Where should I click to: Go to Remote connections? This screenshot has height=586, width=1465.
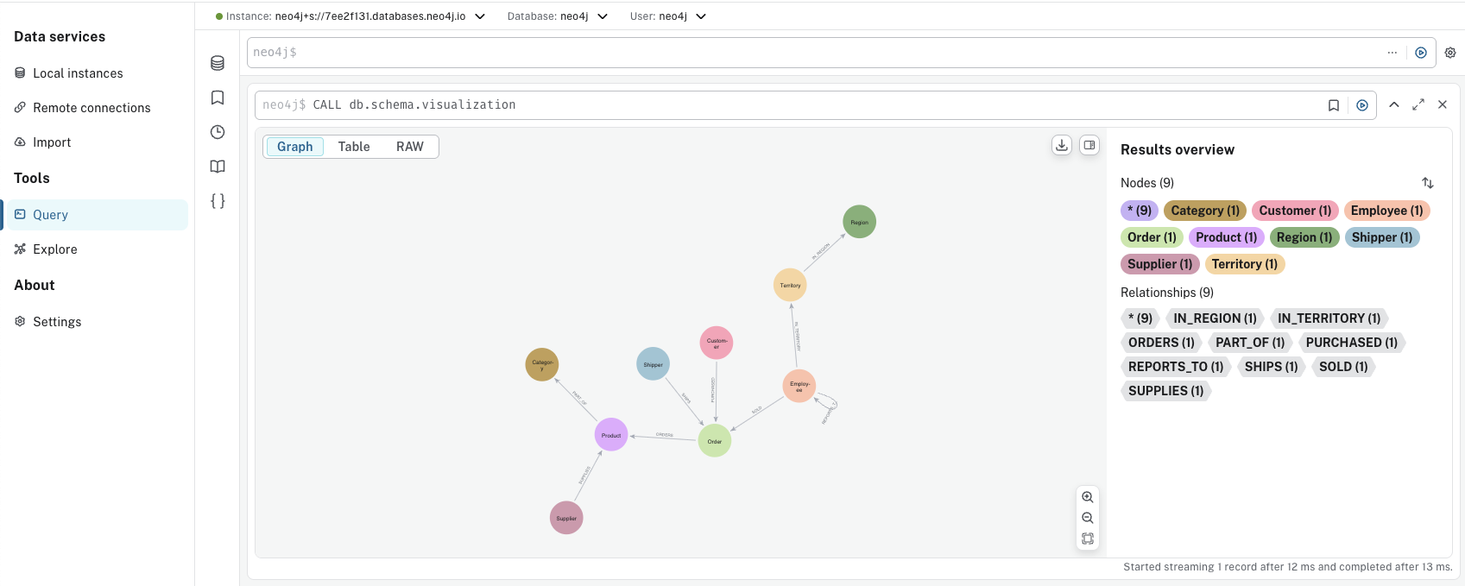[92, 108]
